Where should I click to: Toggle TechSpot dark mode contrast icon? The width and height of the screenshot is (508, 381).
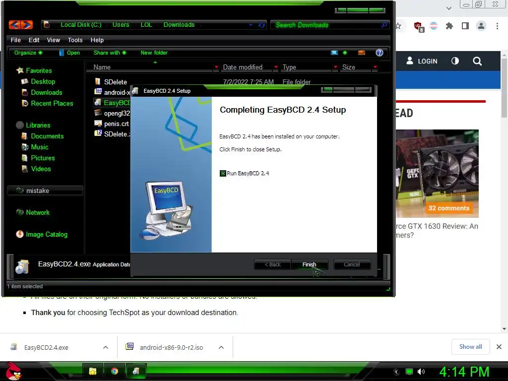point(455,61)
